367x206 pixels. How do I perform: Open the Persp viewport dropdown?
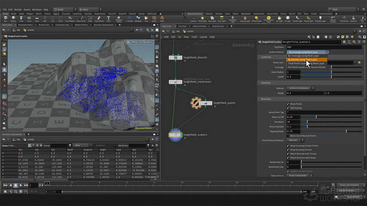tap(135, 42)
